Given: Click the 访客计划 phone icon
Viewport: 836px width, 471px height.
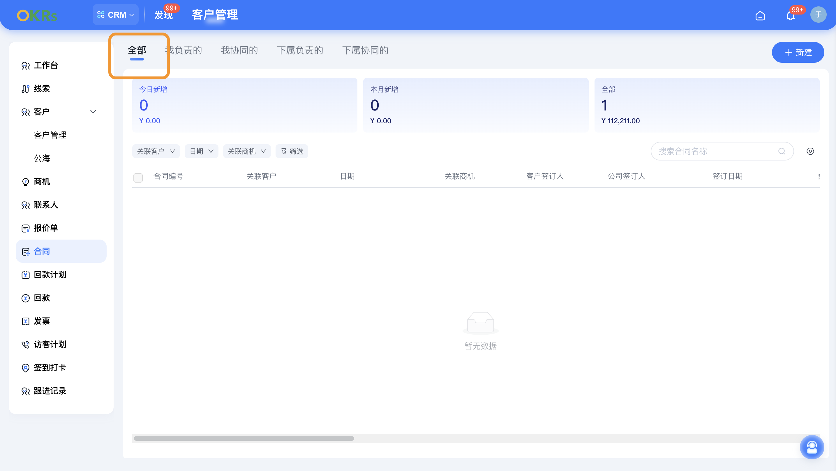Looking at the screenshot, I should click(25, 345).
